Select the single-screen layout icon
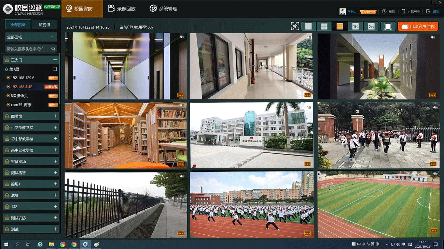Screen dimensions: 444x249 308,26
